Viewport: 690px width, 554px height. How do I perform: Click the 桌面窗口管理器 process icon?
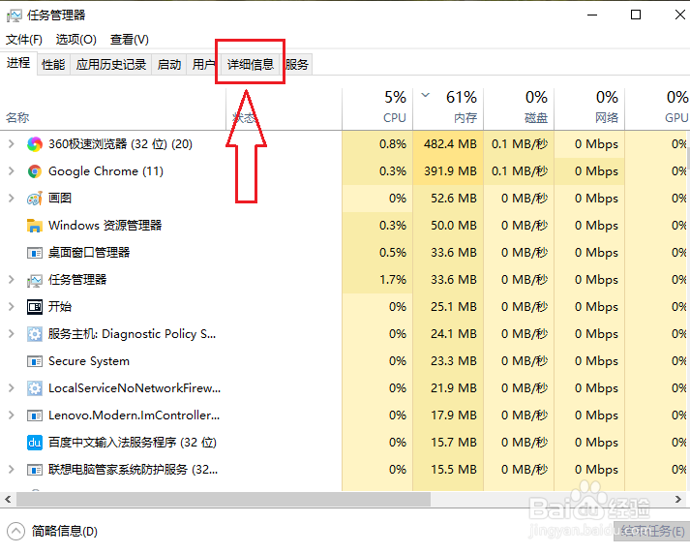(35, 253)
